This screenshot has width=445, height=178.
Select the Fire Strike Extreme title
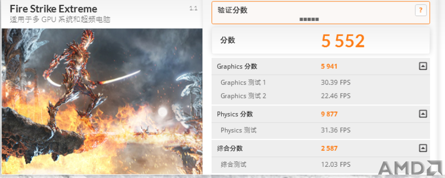click(53, 9)
